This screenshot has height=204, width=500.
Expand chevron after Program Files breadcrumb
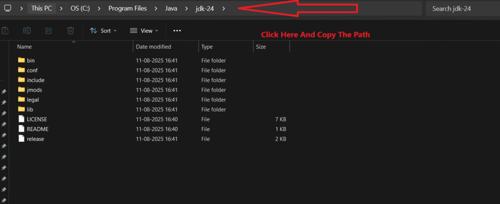pos(156,9)
